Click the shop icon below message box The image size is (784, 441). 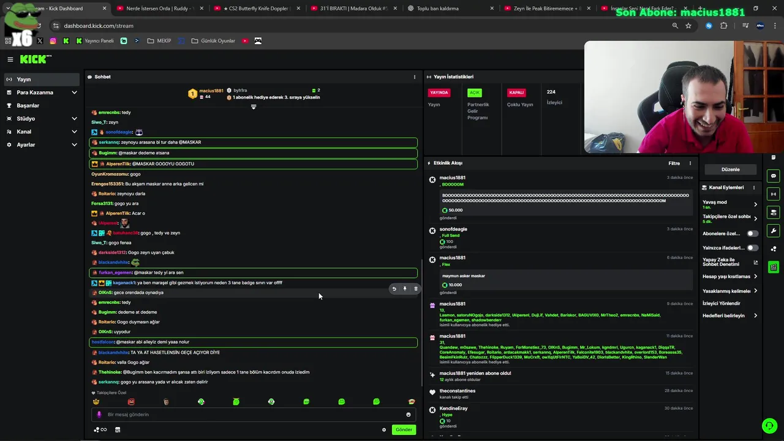point(118,430)
